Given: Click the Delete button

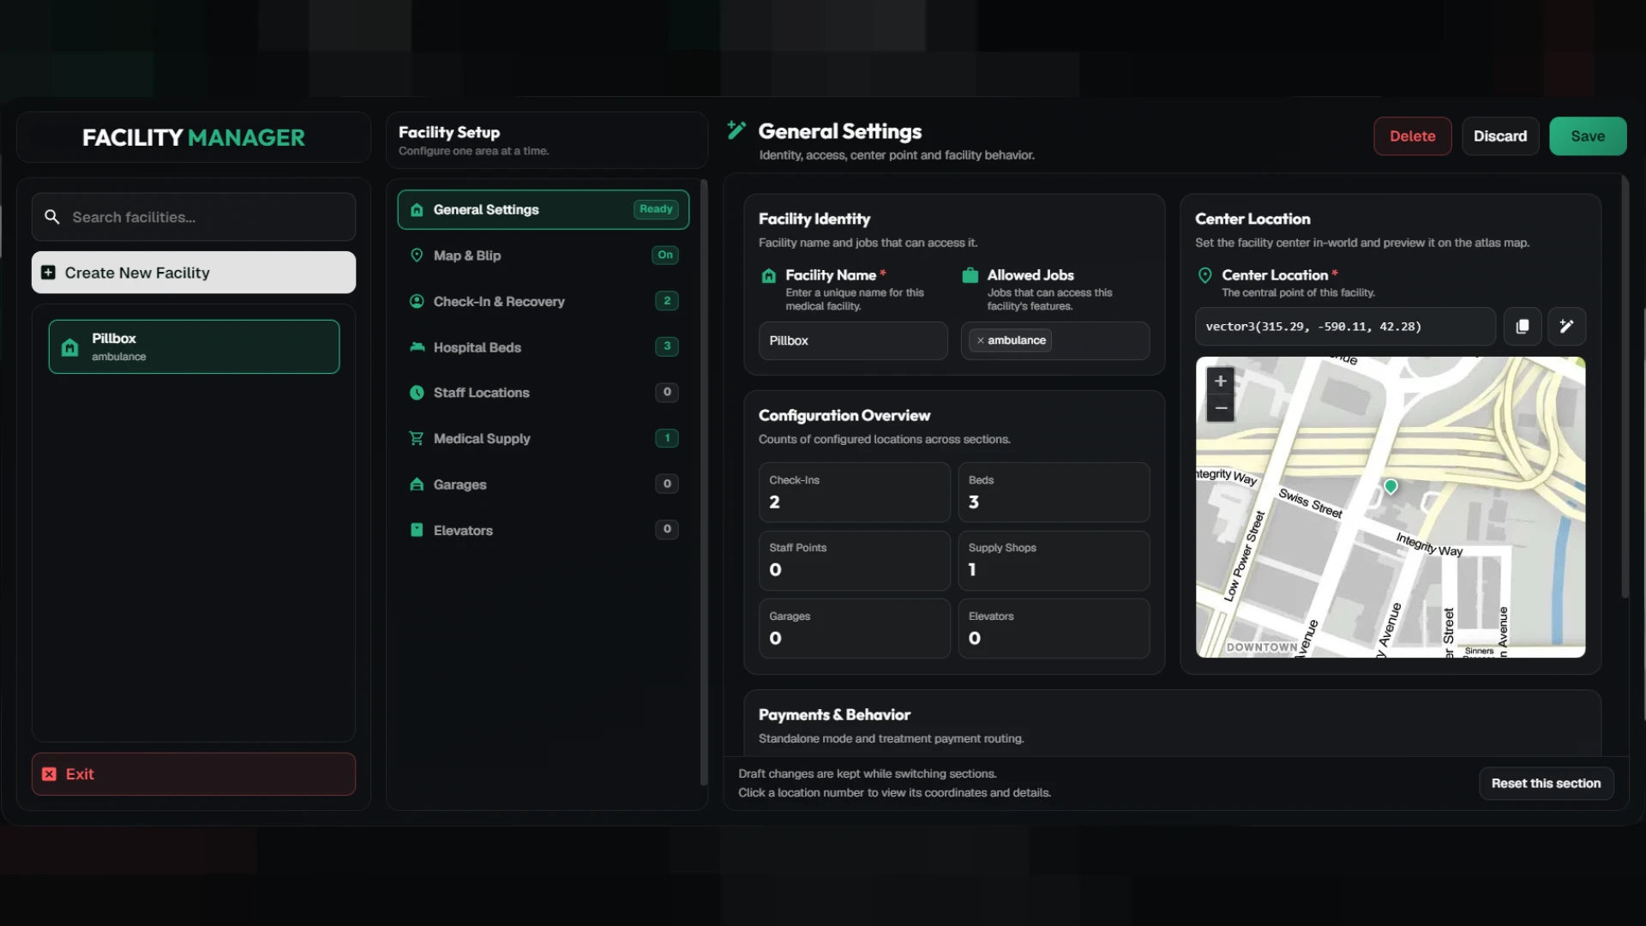Looking at the screenshot, I should point(1413,136).
